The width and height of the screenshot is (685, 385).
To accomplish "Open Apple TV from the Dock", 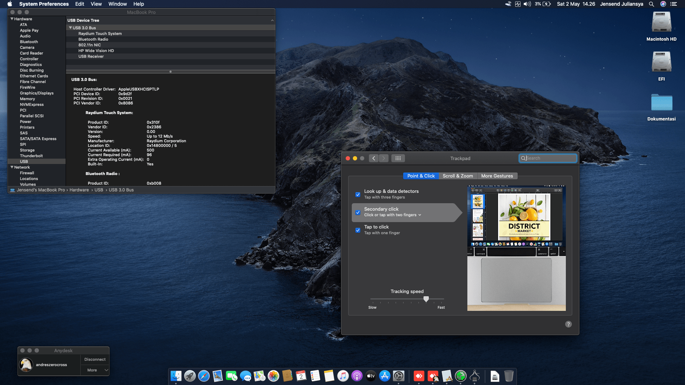I will [x=371, y=376].
